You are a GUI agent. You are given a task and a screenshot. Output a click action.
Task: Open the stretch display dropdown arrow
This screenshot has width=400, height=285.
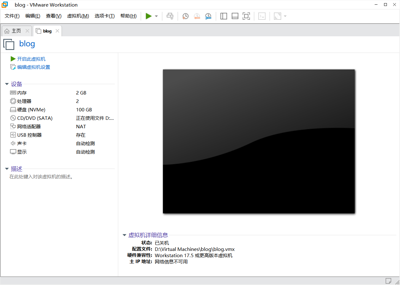coord(285,16)
